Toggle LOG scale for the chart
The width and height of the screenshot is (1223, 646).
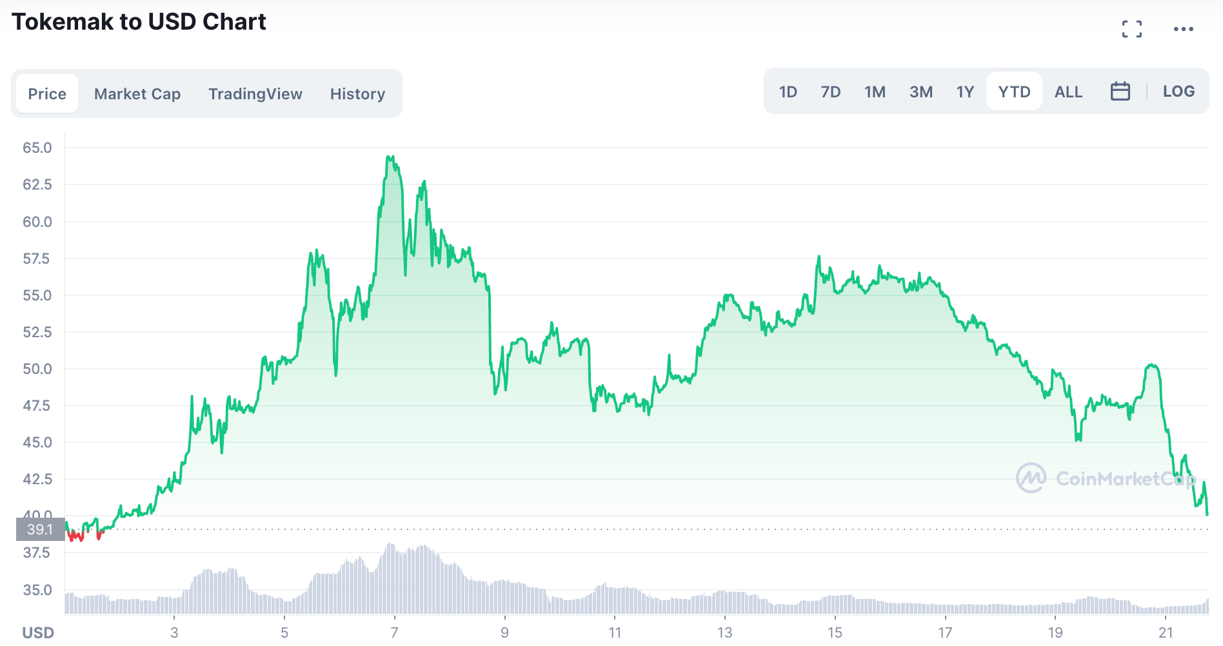1179,91
